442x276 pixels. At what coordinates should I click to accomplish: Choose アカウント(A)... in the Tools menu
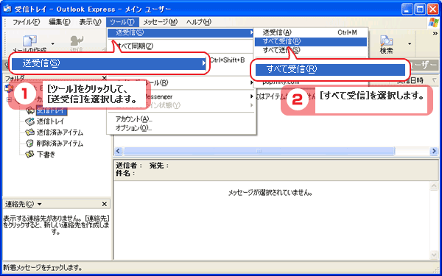[181, 119]
